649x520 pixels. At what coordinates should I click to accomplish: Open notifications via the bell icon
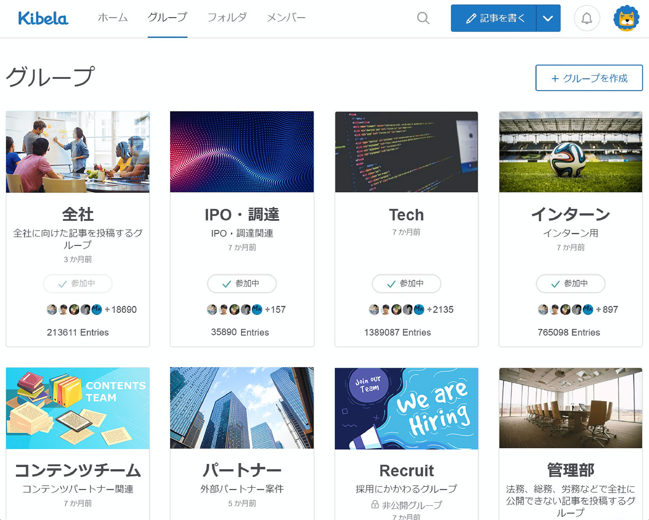click(587, 18)
